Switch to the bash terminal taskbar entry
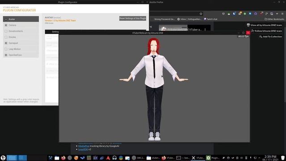286x161 pixels. [183, 158]
